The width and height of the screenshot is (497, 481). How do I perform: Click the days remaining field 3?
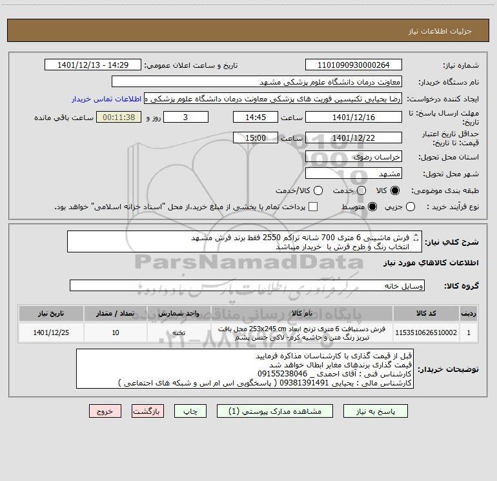186,117
